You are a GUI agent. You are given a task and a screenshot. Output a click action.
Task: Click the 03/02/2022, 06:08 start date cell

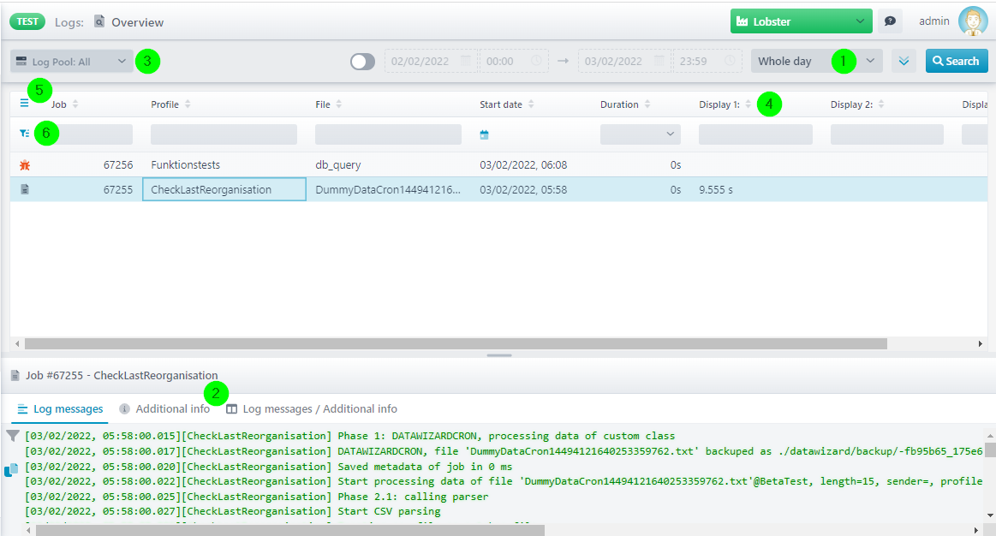click(523, 164)
